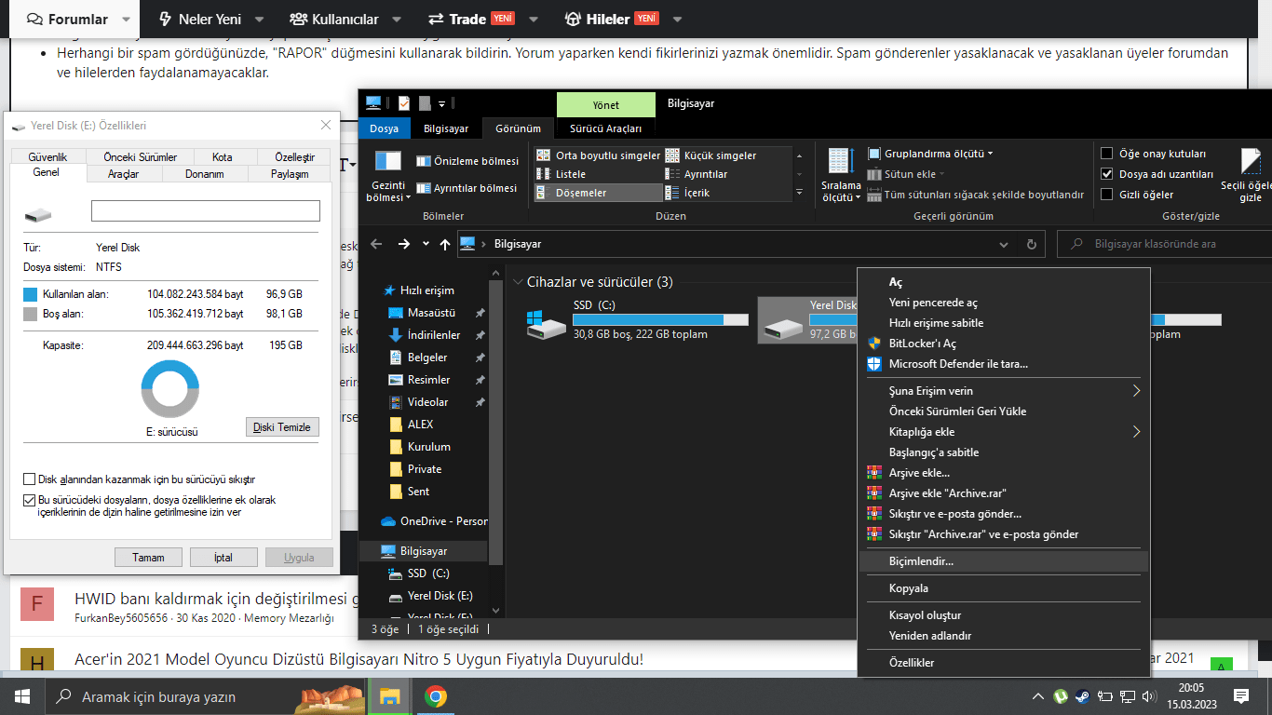Open Gruplandırma ölçütü dropdown
Screen dimensions: 1272x715
931,154
